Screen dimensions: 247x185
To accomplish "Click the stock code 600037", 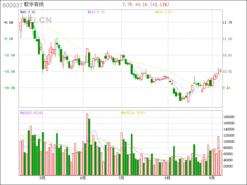I will click(x=12, y=5).
